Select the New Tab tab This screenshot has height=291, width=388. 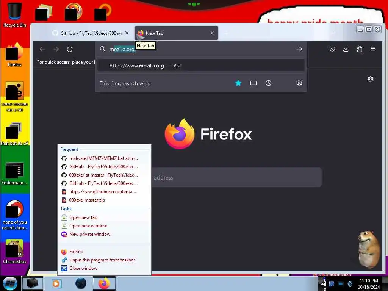[x=176, y=33]
